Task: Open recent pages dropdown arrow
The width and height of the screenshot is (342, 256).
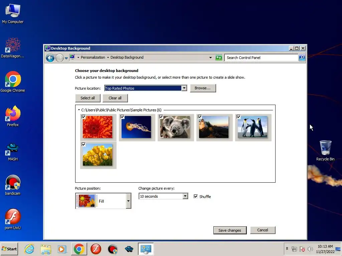Action: click(66, 58)
